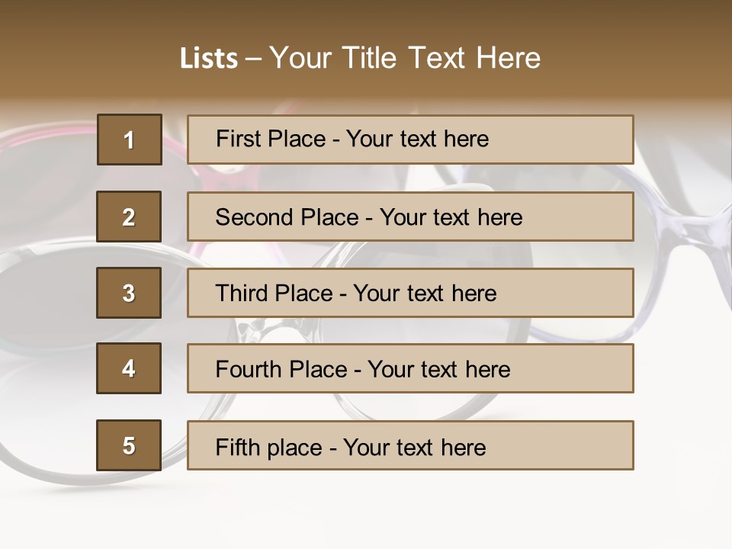Image resolution: width=732 pixels, height=549 pixels.
Task: Select the 'Fourth Place' text bar
Action: 410,368
